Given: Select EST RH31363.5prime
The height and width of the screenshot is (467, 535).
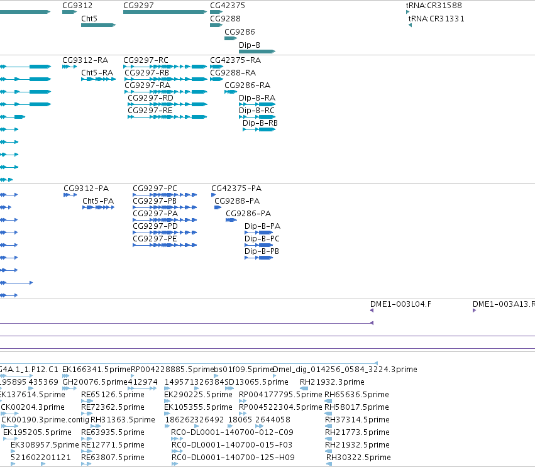Looking at the screenshot, I should (x=123, y=420).
